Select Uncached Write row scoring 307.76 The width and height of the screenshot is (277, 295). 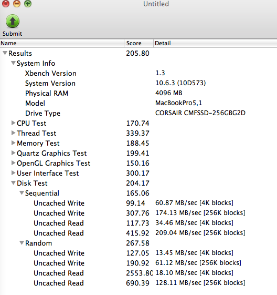click(138, 213)
